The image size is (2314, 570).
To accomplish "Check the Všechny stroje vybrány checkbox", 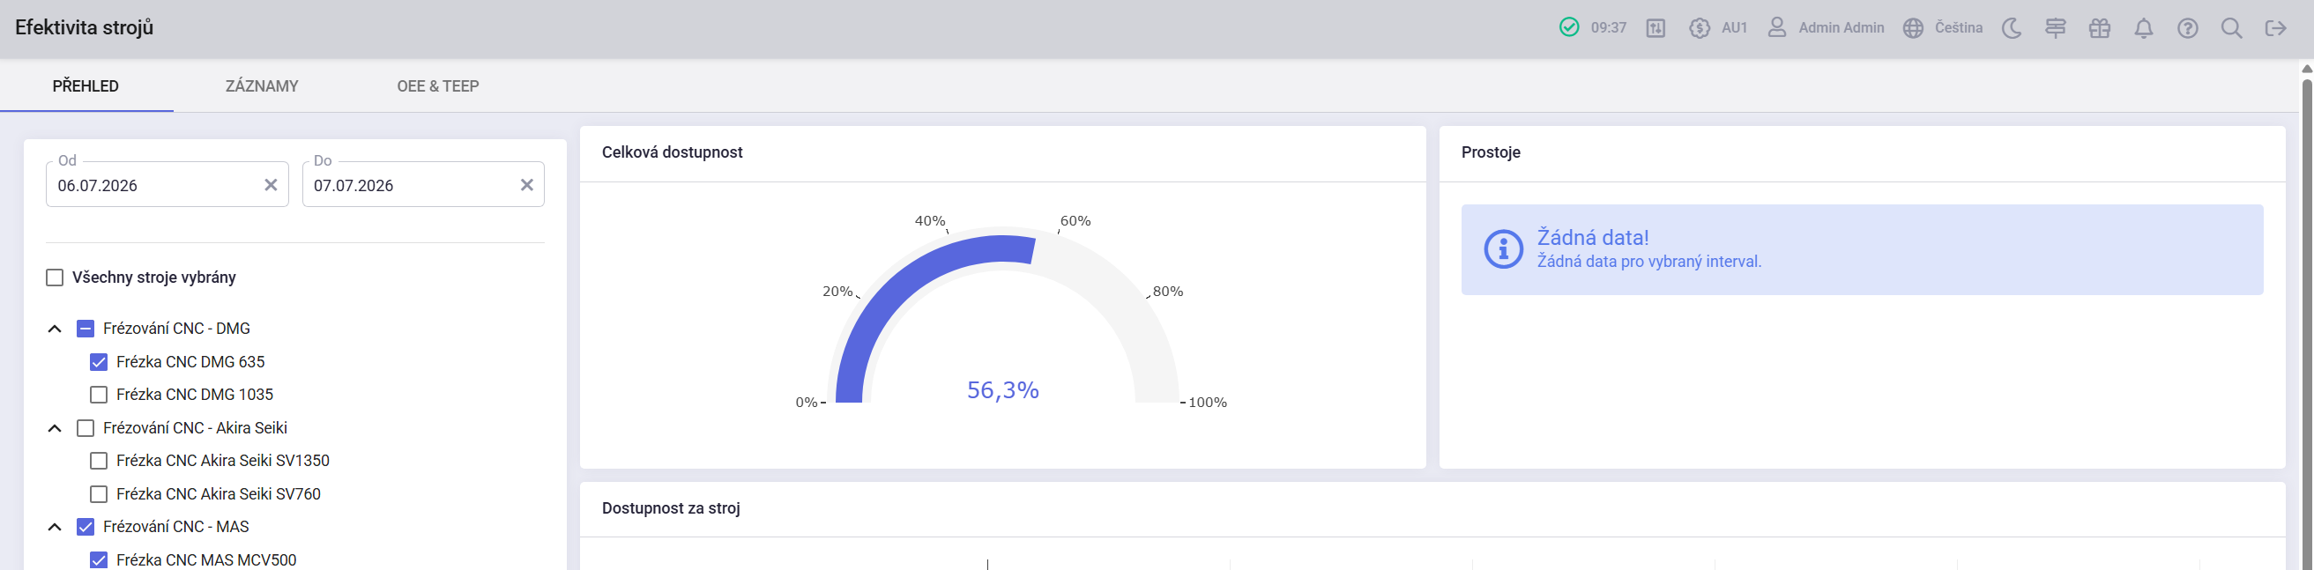I will point(55,278).
